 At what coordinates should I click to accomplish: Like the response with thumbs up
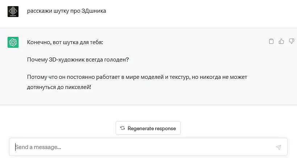pyautogui.click(x=281, y=42)
